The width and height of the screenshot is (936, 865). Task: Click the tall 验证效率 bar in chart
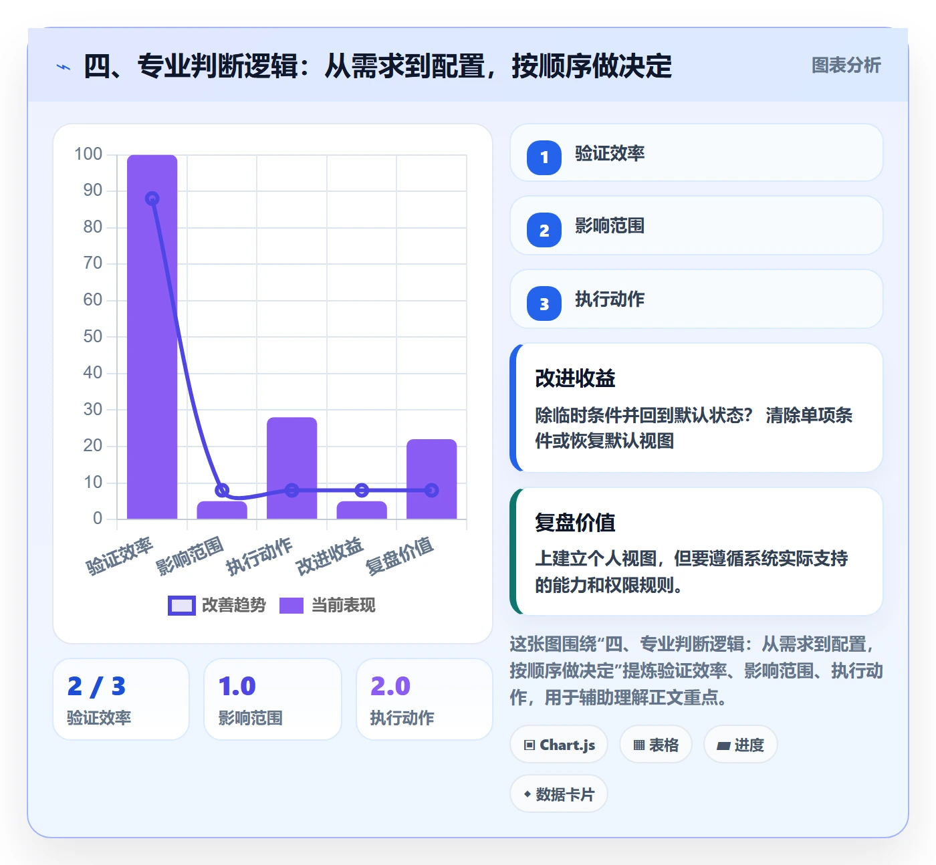152,337
